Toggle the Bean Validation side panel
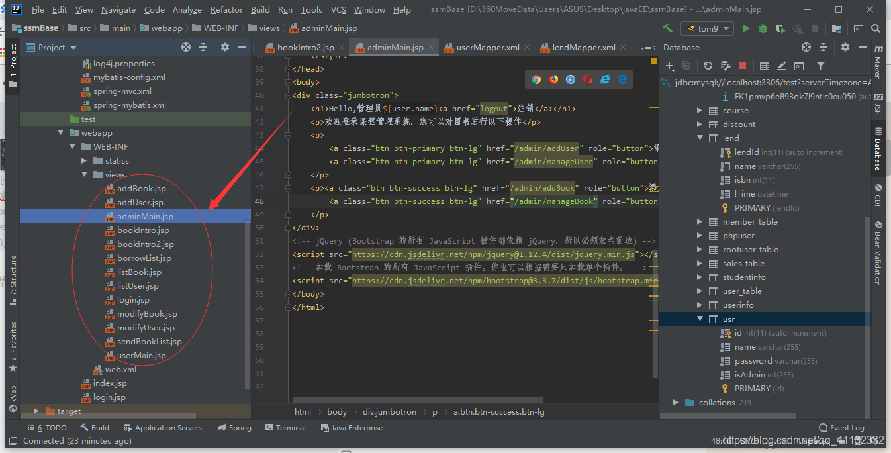 coord(878,253)
